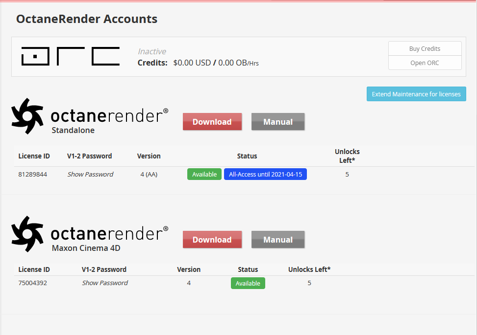Select License ID 81289844
Screen dimensions: 477x335
click(x=32, y=174)
